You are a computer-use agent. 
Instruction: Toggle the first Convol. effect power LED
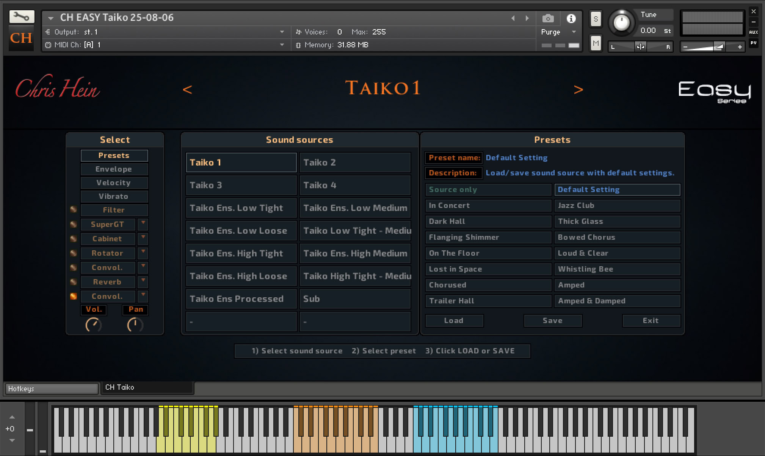tap(74, 267)
